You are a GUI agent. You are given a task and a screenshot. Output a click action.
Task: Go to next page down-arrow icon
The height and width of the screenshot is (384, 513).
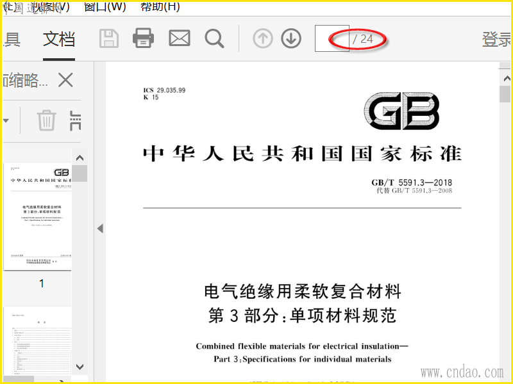click(291, 38)
